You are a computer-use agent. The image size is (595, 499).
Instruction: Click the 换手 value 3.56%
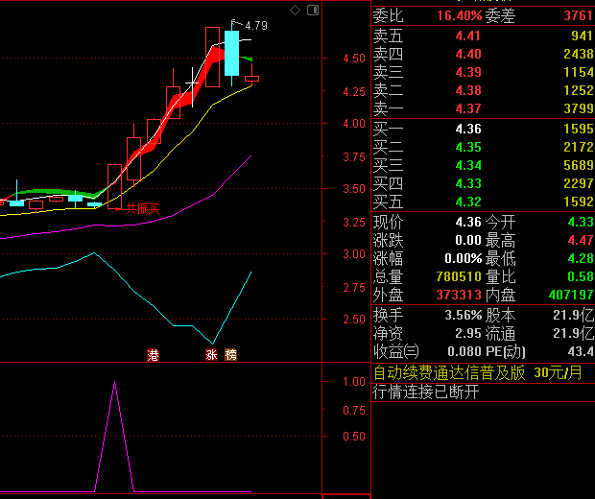464,316
